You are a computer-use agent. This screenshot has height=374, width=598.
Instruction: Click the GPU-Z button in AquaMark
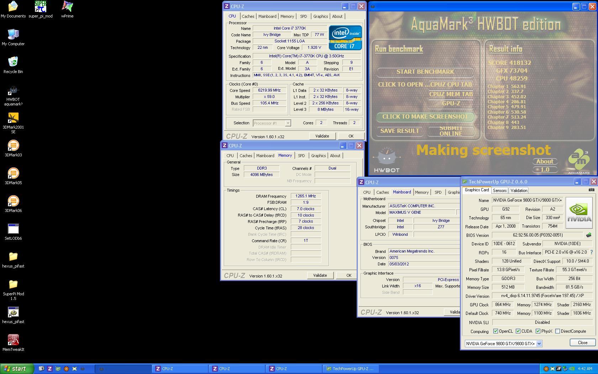[451, 103]
